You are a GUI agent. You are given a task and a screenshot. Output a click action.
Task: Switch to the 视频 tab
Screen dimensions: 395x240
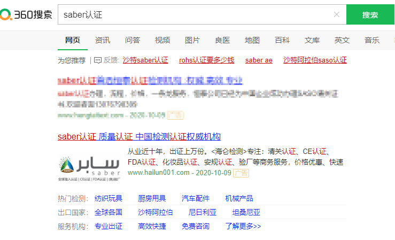[162, 40]
